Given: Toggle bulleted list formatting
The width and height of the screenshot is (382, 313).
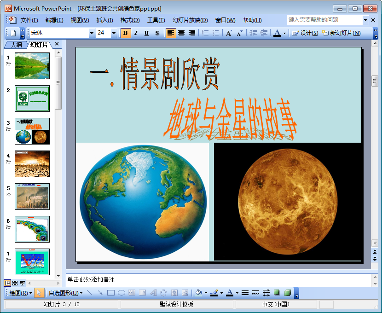Looking at the screenshot, I should point(216,33).
